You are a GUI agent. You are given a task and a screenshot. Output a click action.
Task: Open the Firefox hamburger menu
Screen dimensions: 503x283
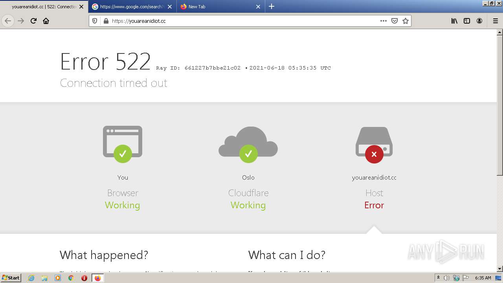pos(496,21)
